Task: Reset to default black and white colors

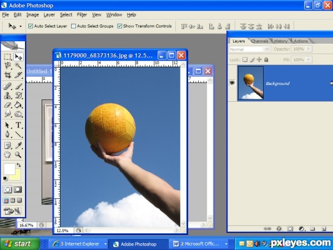Action: pyautogui.click(x=5, y=179)
